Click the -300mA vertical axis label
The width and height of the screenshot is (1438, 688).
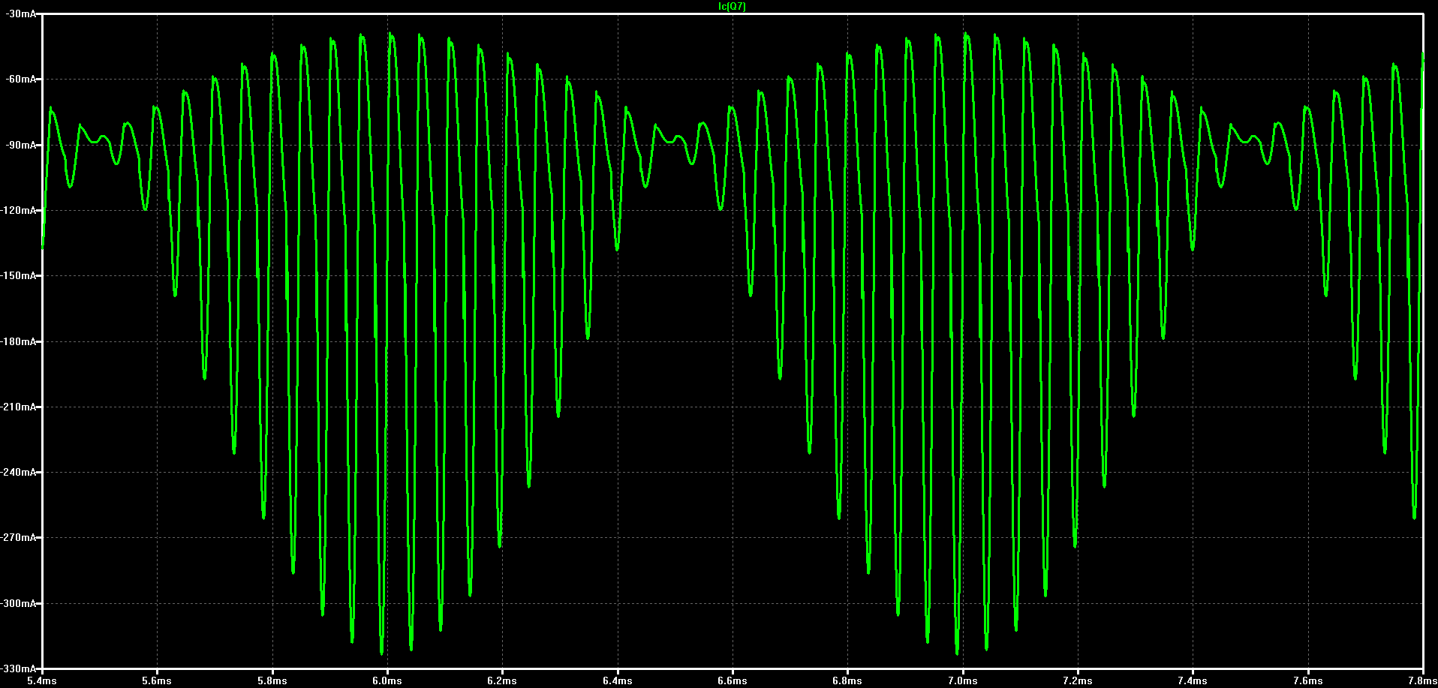(18, 604)
